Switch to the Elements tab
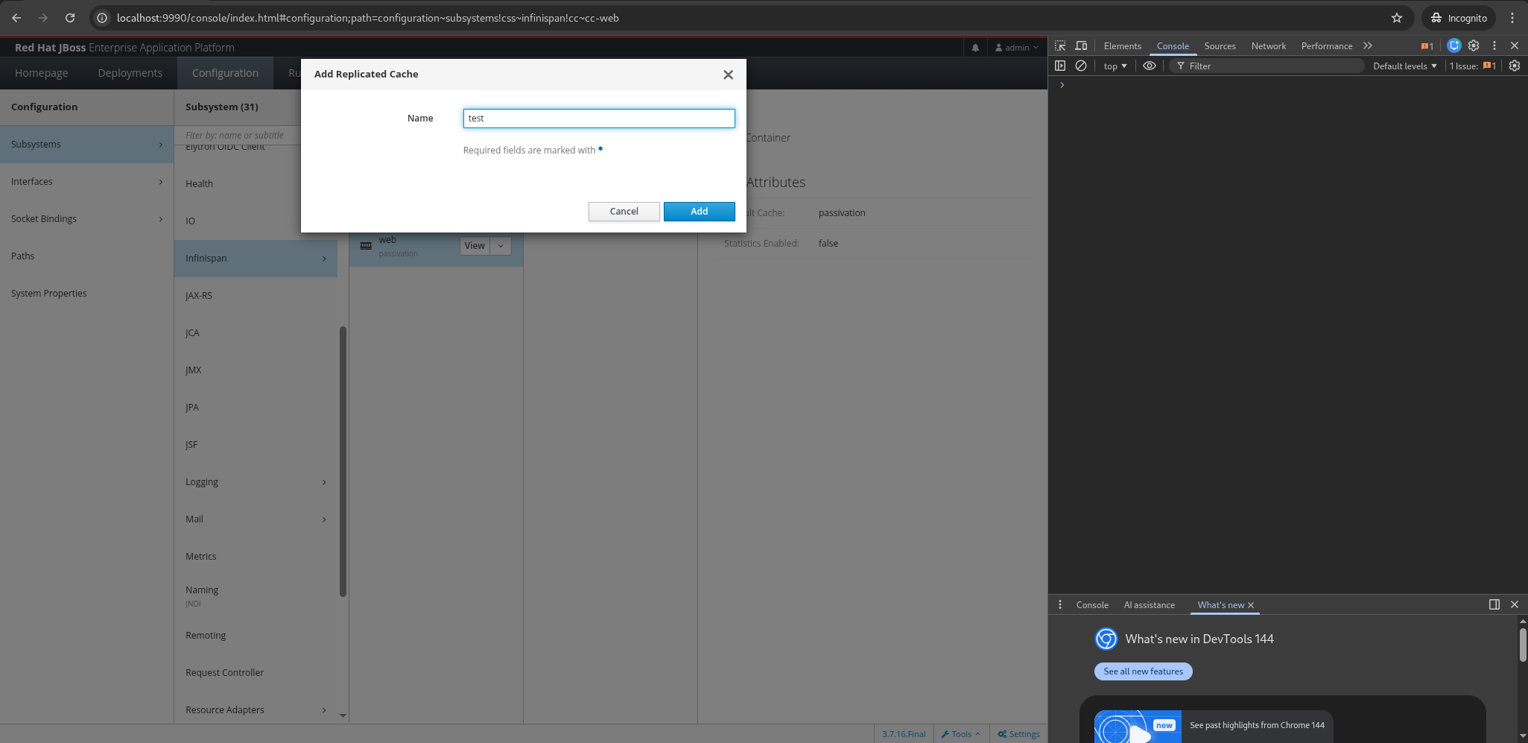 [x=1122, y=46]
